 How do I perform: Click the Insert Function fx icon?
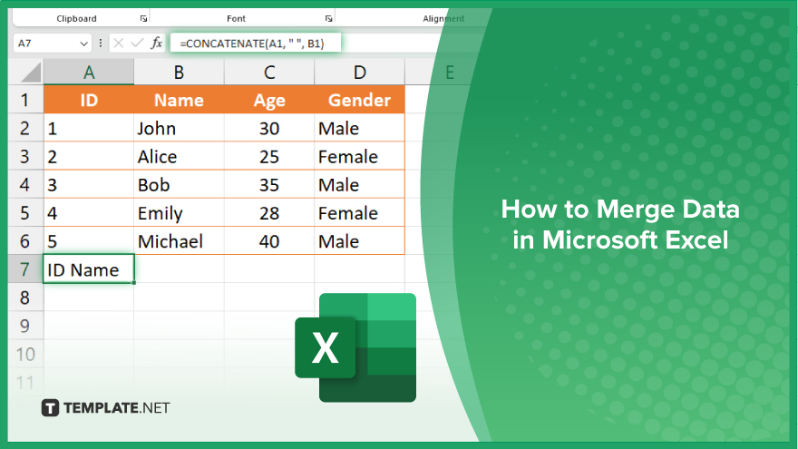pos(156,44)
